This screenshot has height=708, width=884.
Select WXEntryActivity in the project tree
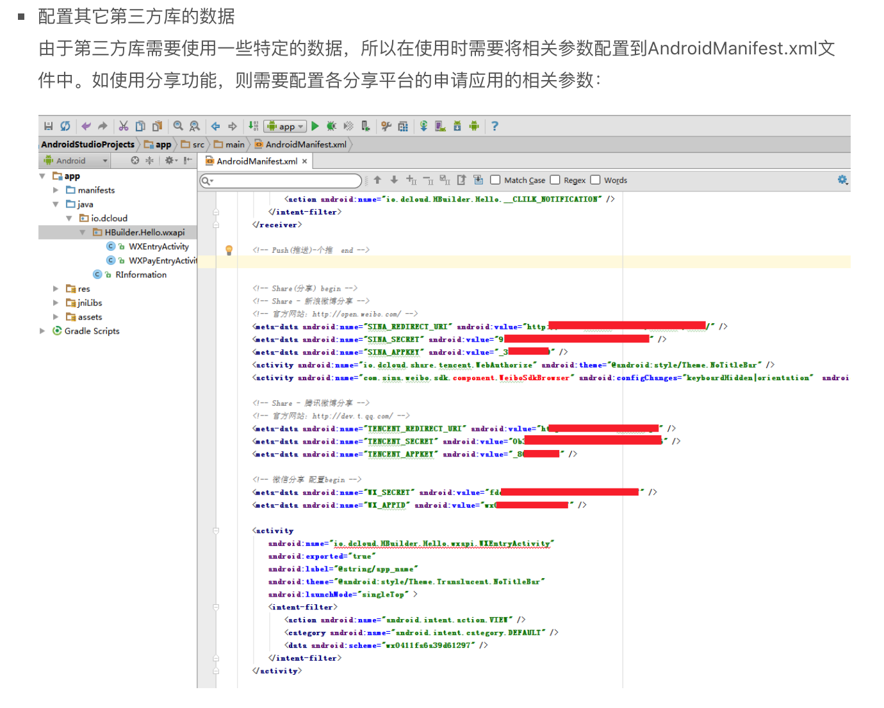pos(158,246)
